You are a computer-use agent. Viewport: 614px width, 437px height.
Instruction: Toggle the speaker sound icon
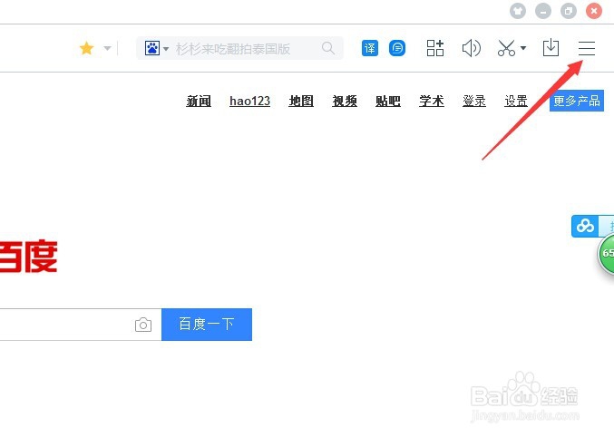click(471, 48)
